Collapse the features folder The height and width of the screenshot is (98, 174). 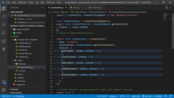click(14, 64)
